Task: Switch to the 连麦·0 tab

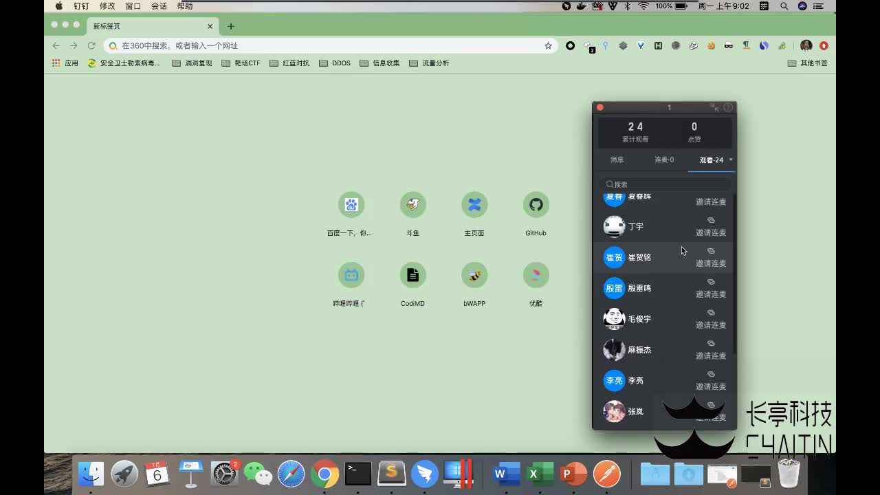Action: tap(664, 159)
